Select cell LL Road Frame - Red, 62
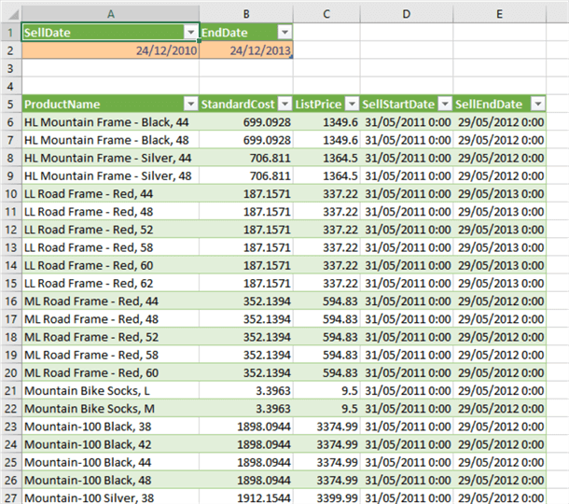Viewport: 569px width, 504px height. (111, 283)
